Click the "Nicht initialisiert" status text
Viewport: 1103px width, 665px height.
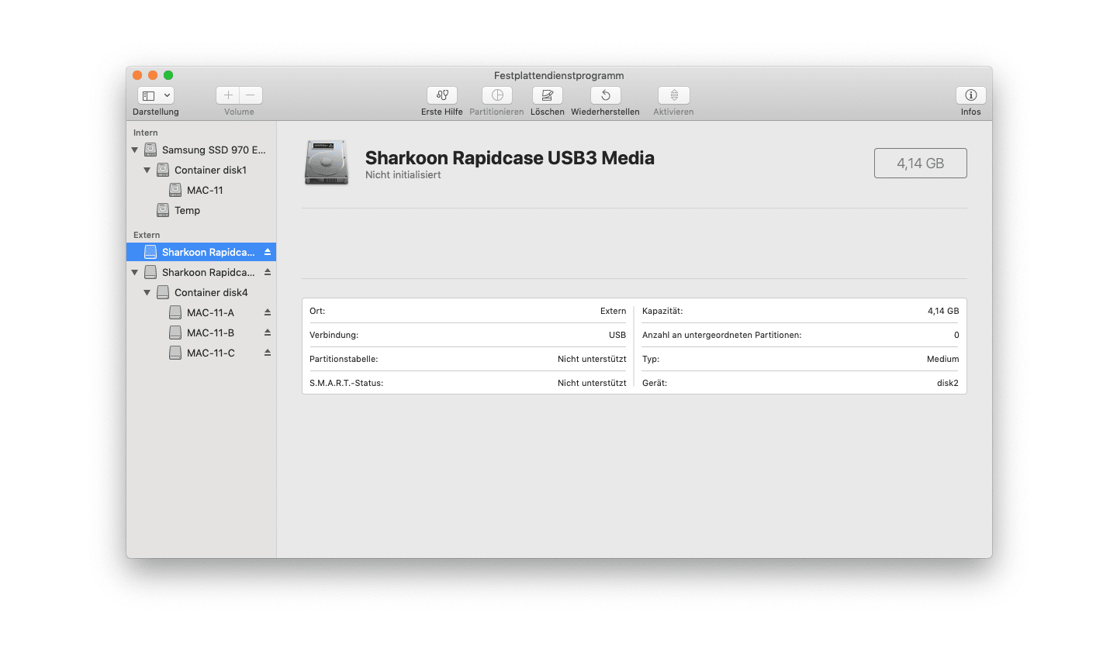click(403, 175)
